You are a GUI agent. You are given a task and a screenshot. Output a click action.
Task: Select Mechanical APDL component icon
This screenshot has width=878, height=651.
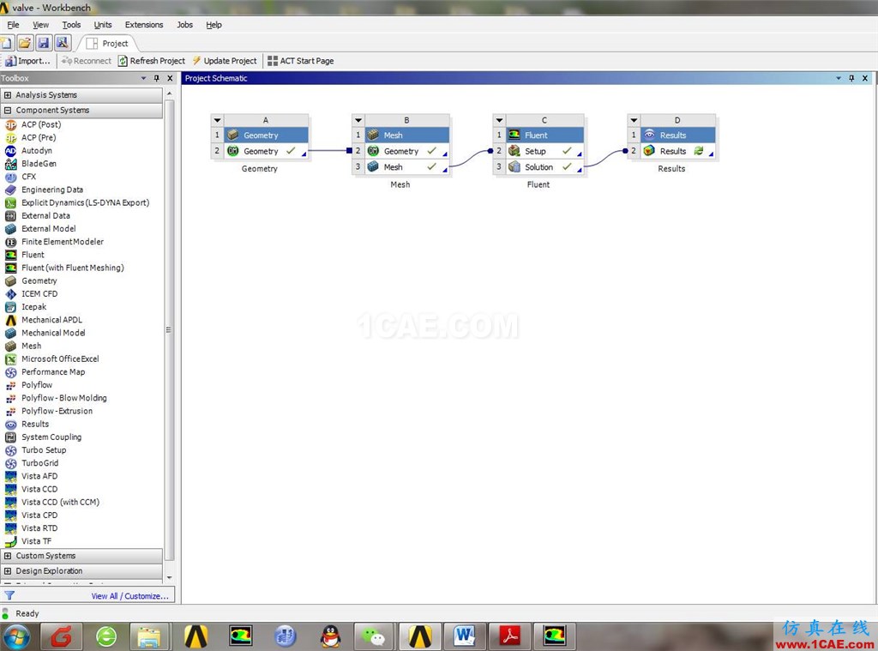[10, 320]
